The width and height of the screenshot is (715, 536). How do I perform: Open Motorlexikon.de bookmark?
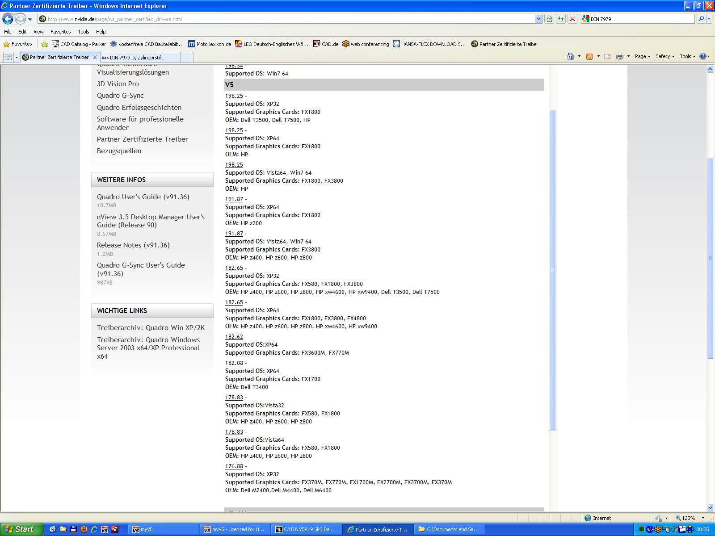pos(210,44)
